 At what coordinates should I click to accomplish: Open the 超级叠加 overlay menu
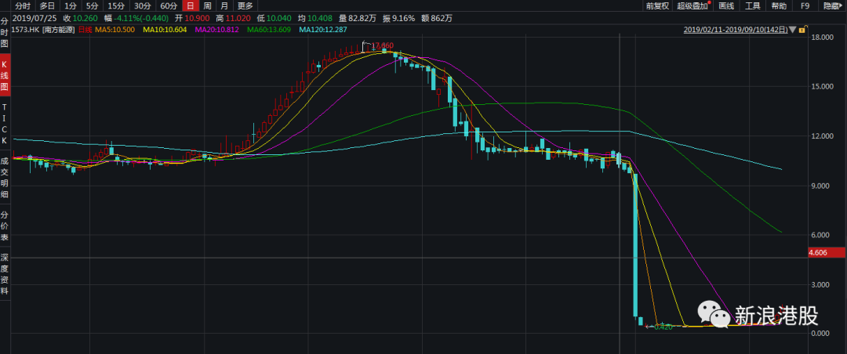pos(693,6)
